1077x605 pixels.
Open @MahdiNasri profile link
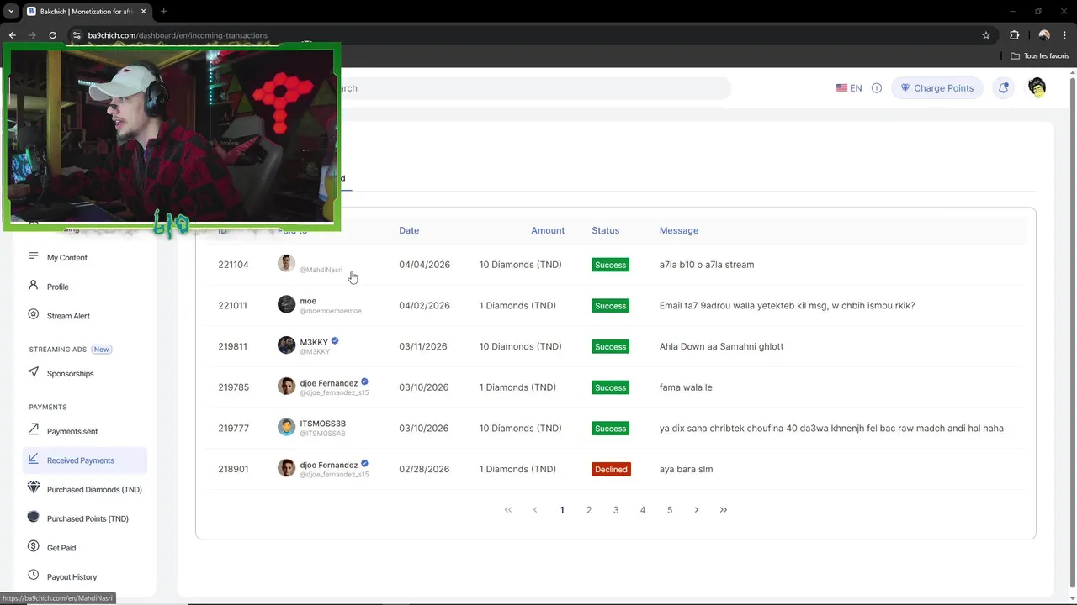[x=321, y=270]
